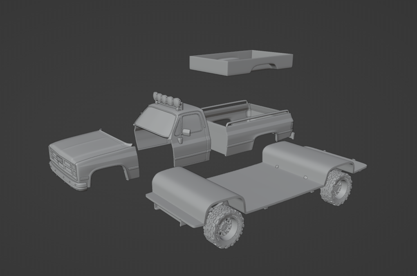Click the roof light bar on the cab
The image size is (417, 276).
167,100
